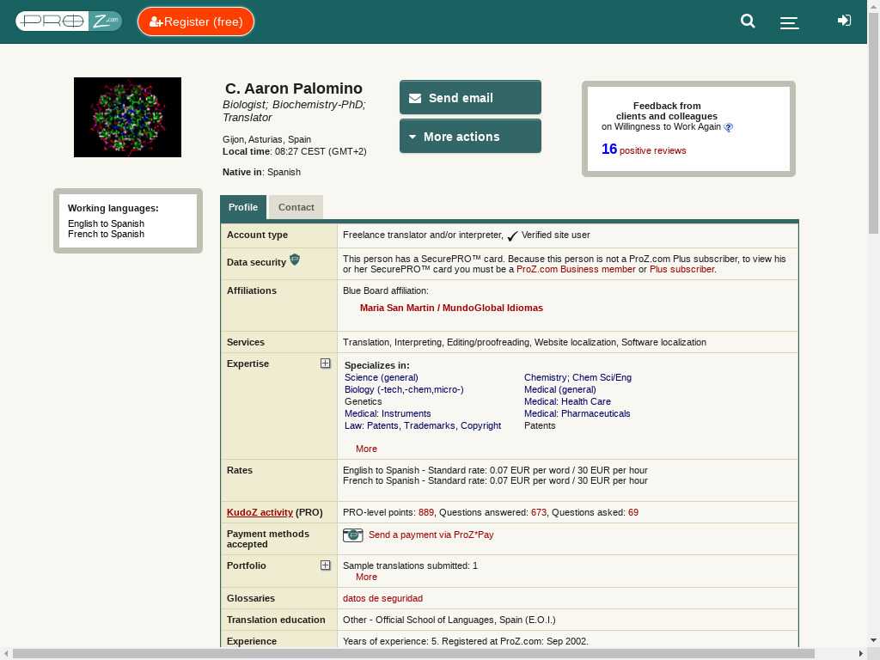Click the French to Spanish working language
This screenshot has width=880, height=660.
point(106,234)
